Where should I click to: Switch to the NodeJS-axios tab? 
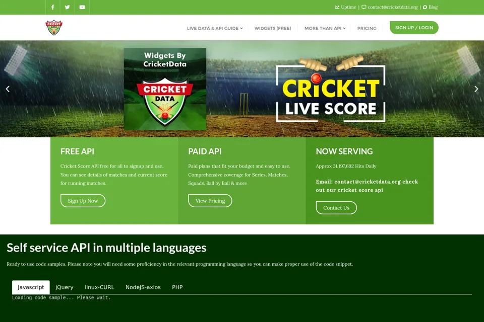click(143, 287)
